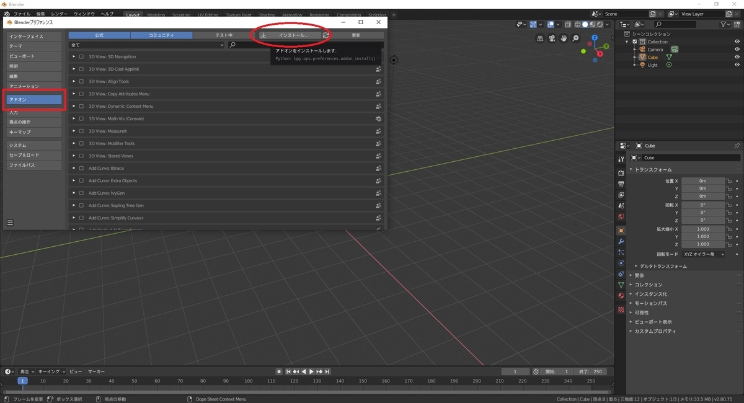Toggle the 公式 add-on filter button
744x403 pixels.
(99, 35)
